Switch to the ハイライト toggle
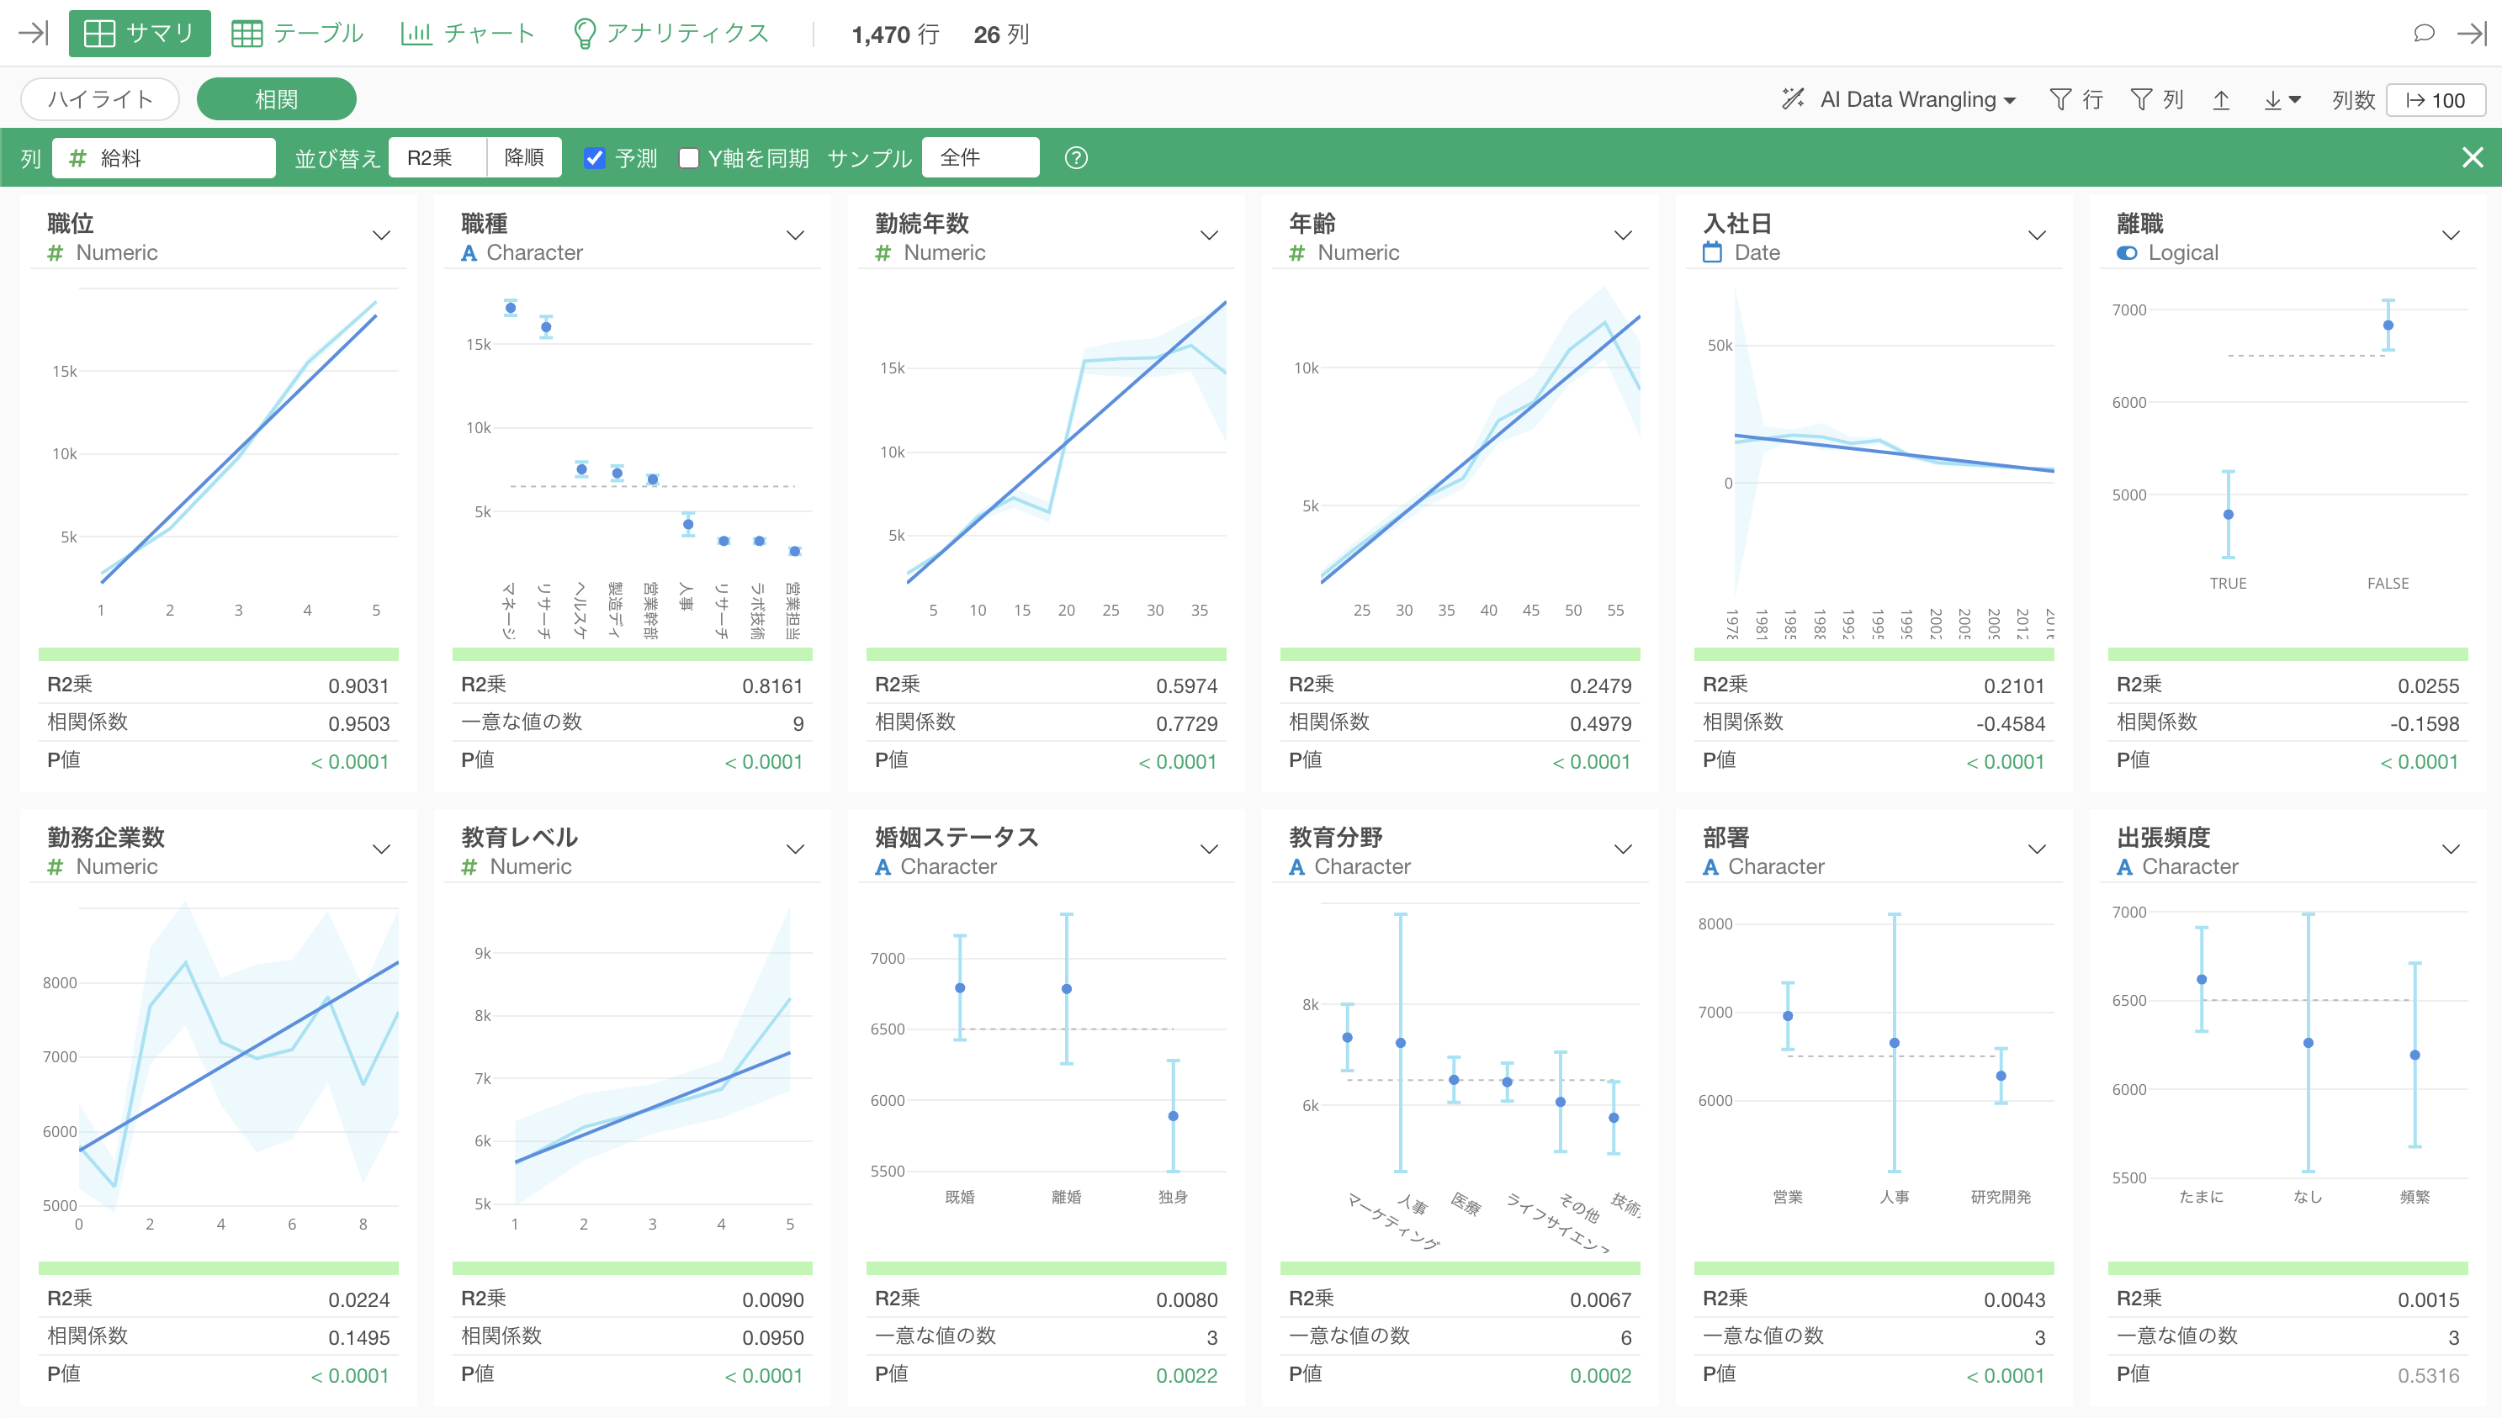This screenshot has width=2502, height=1418. [x=100, y=99]
